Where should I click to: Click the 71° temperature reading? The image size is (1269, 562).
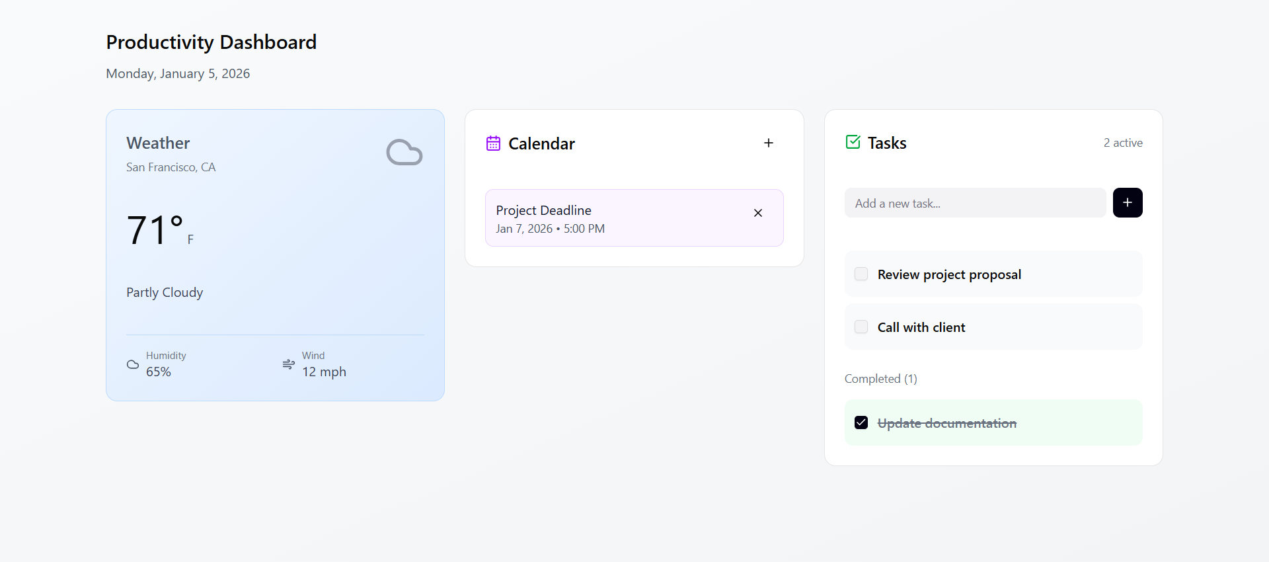(155, 231)
